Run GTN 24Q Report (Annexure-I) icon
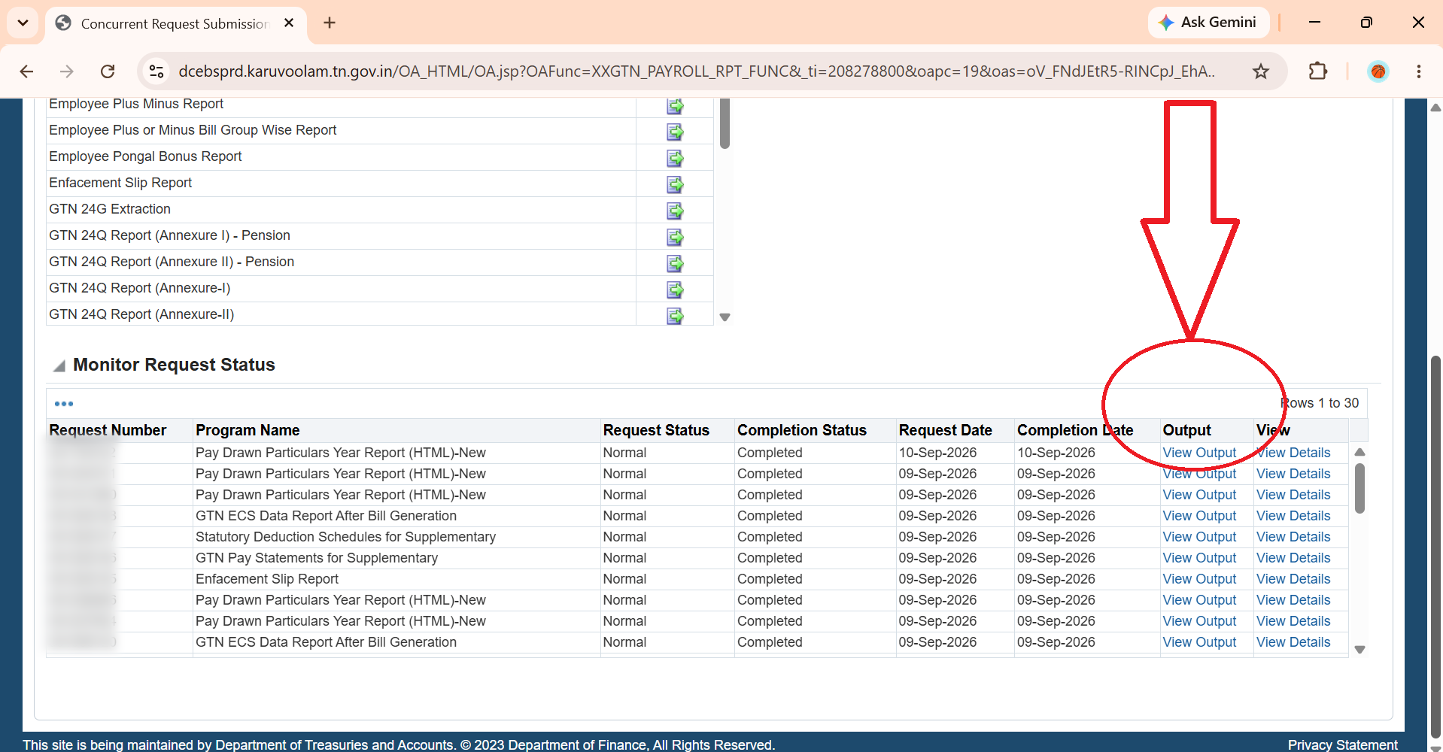Viewport: 1443px width, 752px height. tap(675, 290)
